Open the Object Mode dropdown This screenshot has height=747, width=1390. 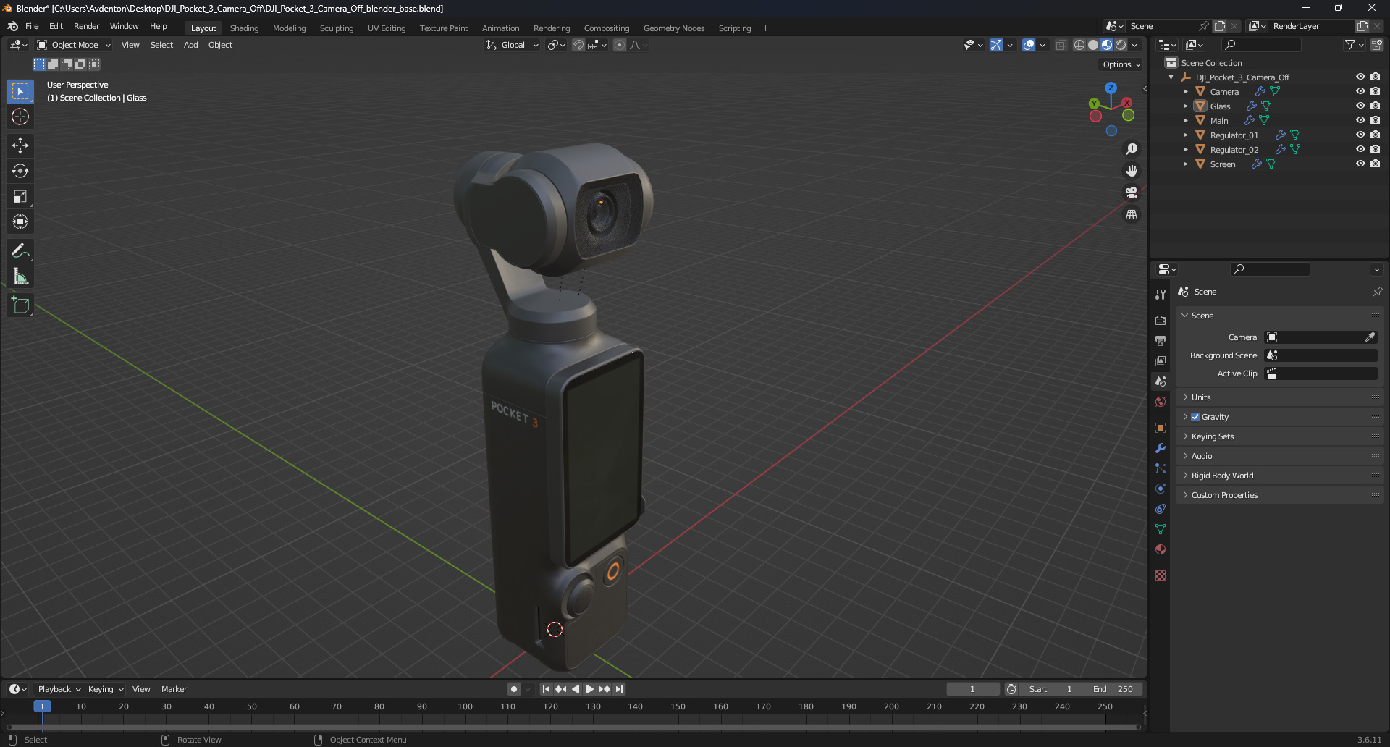point(74,45)
